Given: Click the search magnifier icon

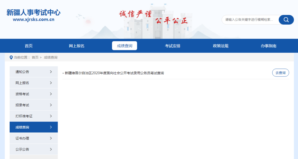Looking at the screenshot, I should 286,20.
